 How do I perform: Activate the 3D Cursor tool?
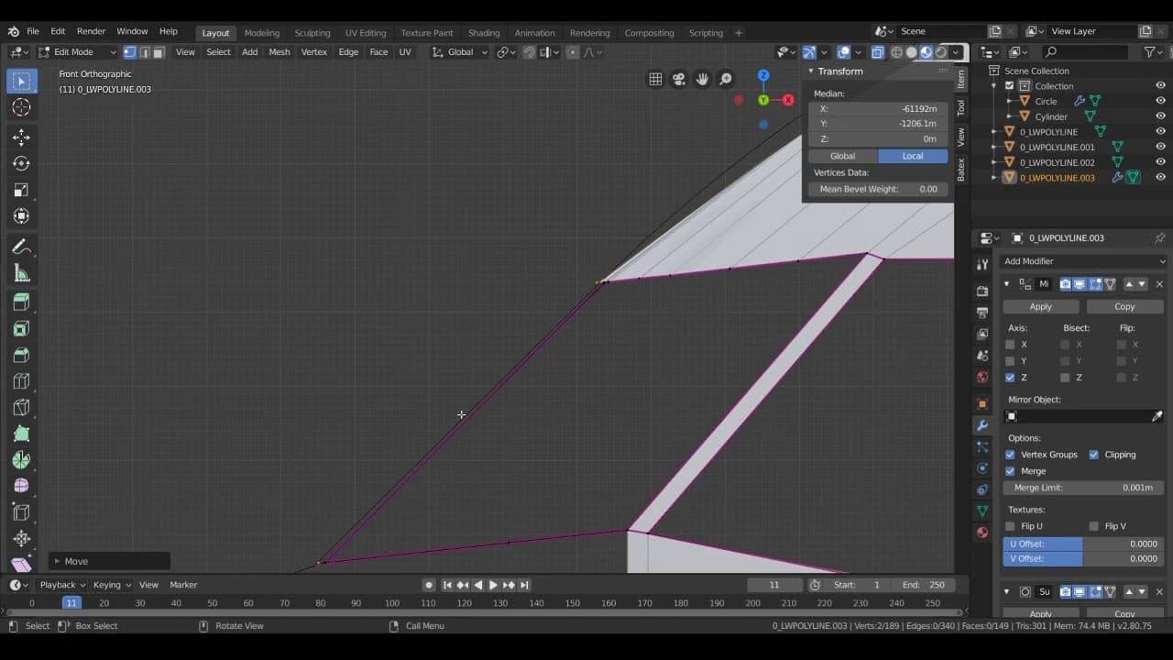(x=21, y=108)
